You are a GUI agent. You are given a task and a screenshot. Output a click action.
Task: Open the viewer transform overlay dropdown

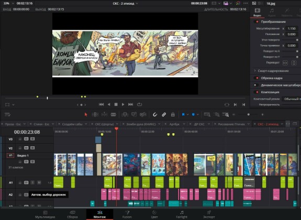tap(14, 105)
